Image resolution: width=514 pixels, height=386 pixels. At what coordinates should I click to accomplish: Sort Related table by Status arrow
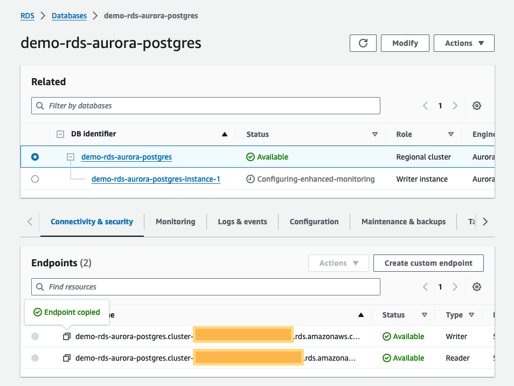tap(375, 134)
